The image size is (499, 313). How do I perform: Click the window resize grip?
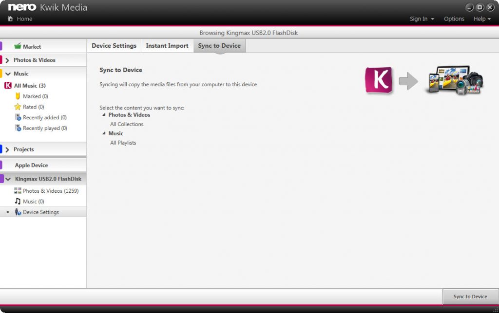point(496,310)
